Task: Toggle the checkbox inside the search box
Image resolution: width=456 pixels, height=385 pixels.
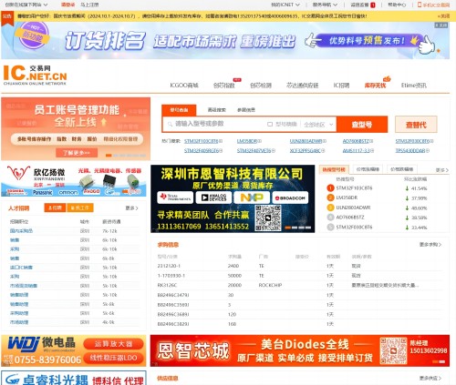Action: pyautogui.click(x=270, y=124)
